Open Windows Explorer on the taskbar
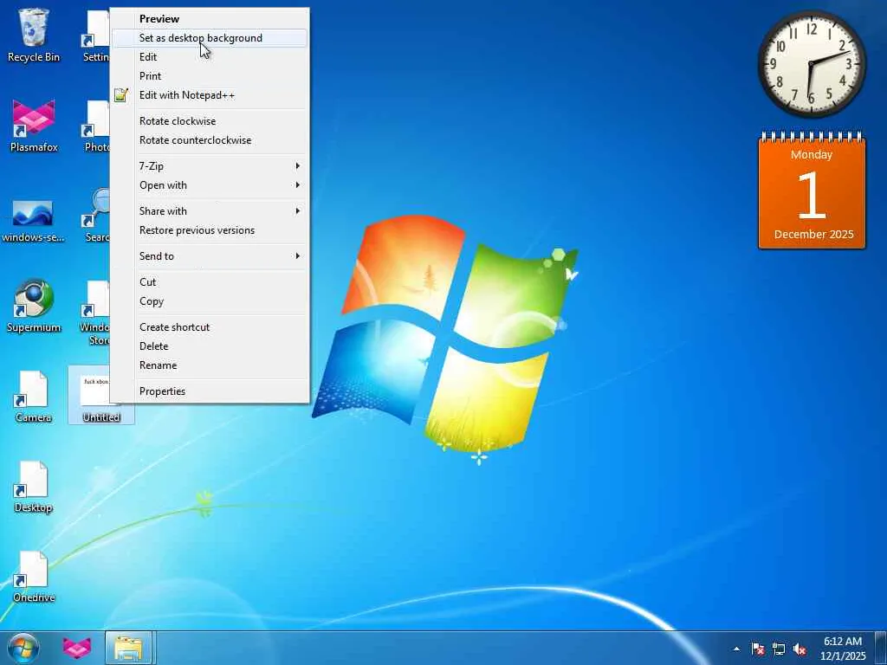887x665 pixels. pyautogui.click(x=128, y=648)
